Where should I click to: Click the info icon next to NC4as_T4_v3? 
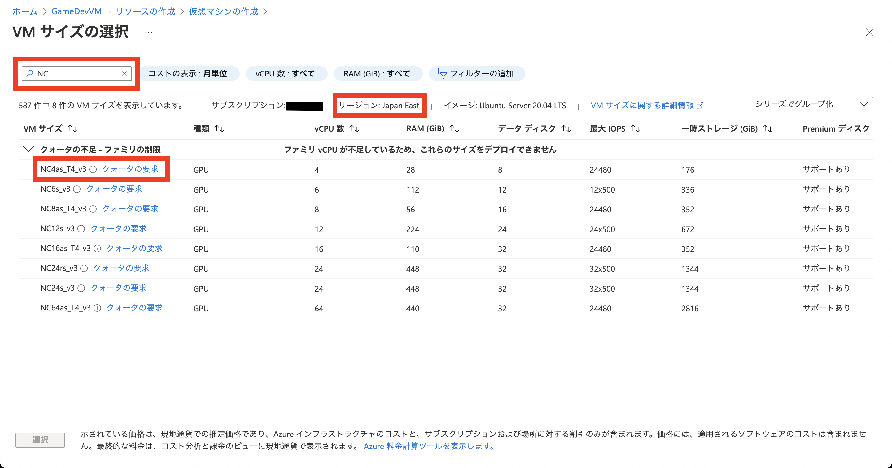pos(93,169)
